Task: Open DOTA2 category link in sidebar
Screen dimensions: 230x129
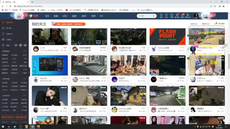Action: (24, 55)
